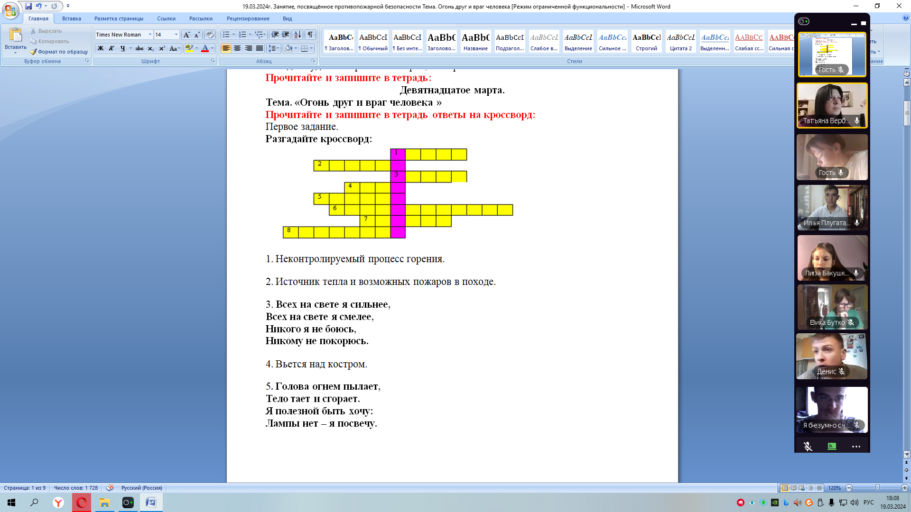
Task: Expand the numbered list dropdown arrow
Action: coord(250,35)
